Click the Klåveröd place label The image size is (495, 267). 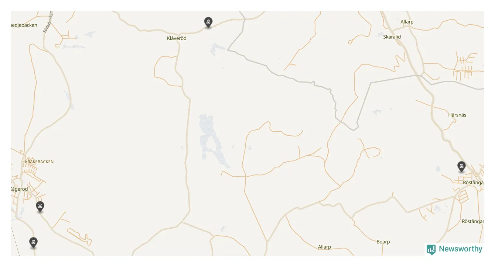[177, 38]
